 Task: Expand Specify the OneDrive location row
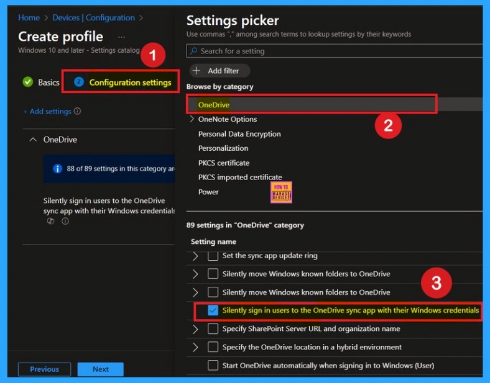pos(195,347)
